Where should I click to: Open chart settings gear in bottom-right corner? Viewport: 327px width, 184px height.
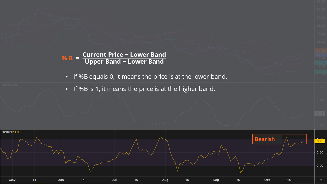point(321,180)
